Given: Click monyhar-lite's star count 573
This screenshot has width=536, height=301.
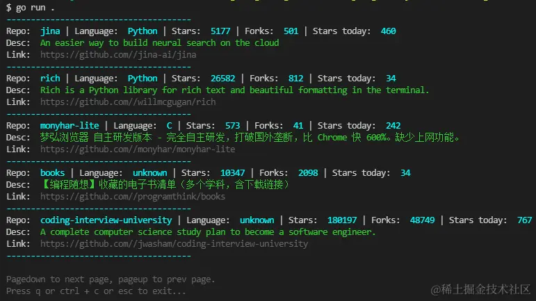Looking at the screenshot, I should click(232, 126).
